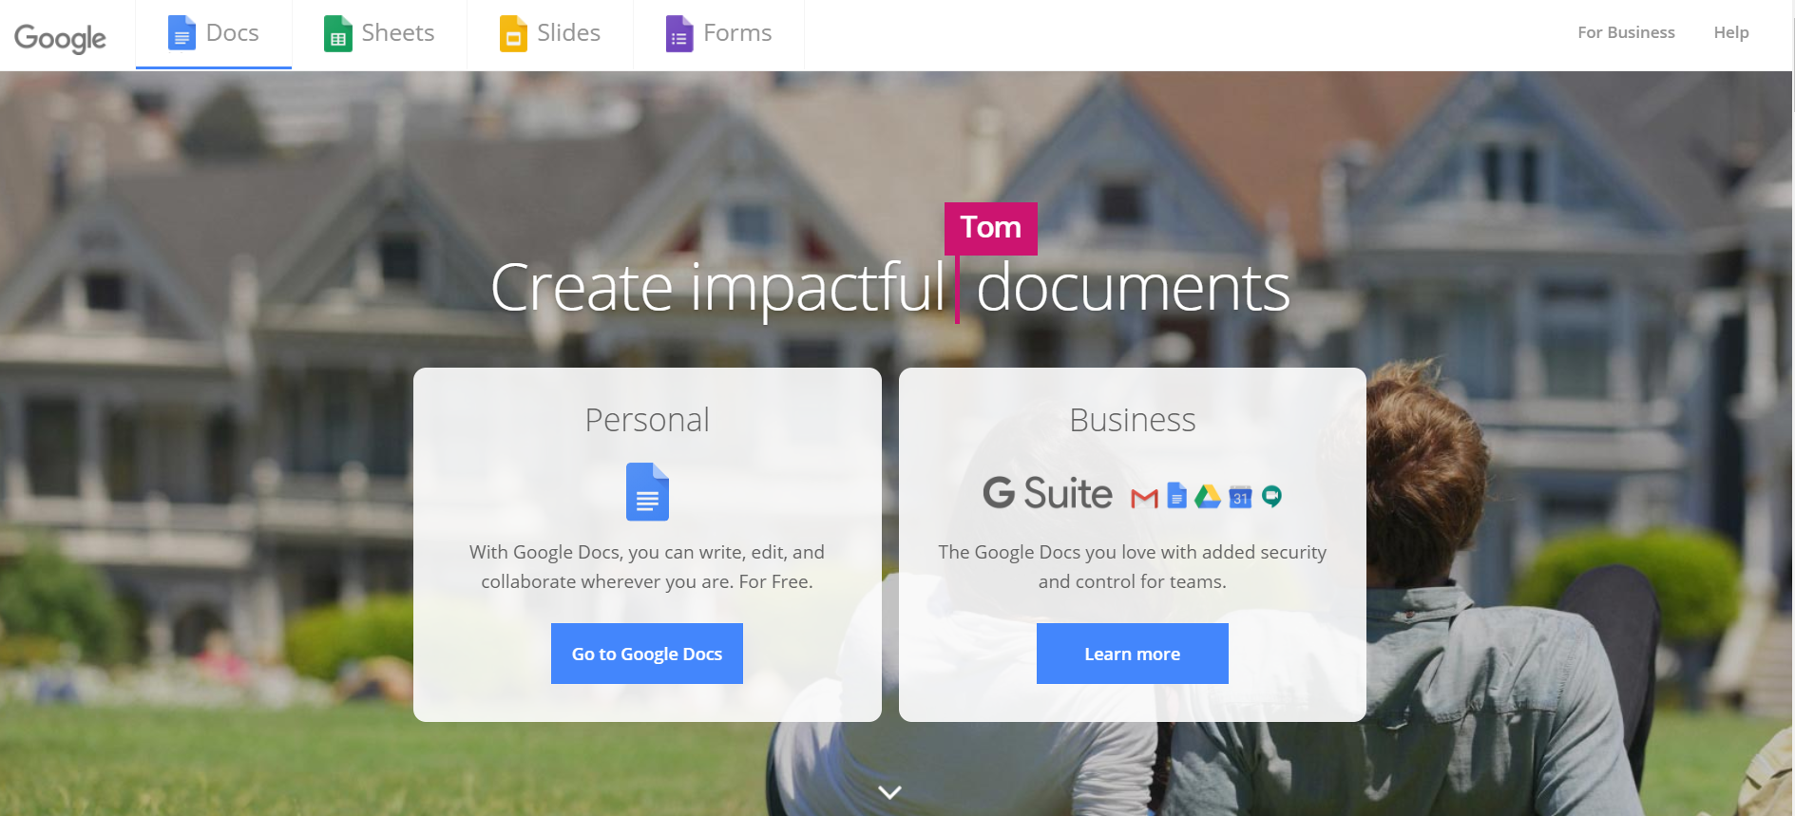Click the Gmail icon in Business card

pyautogui.click(x=1144, y=497)
